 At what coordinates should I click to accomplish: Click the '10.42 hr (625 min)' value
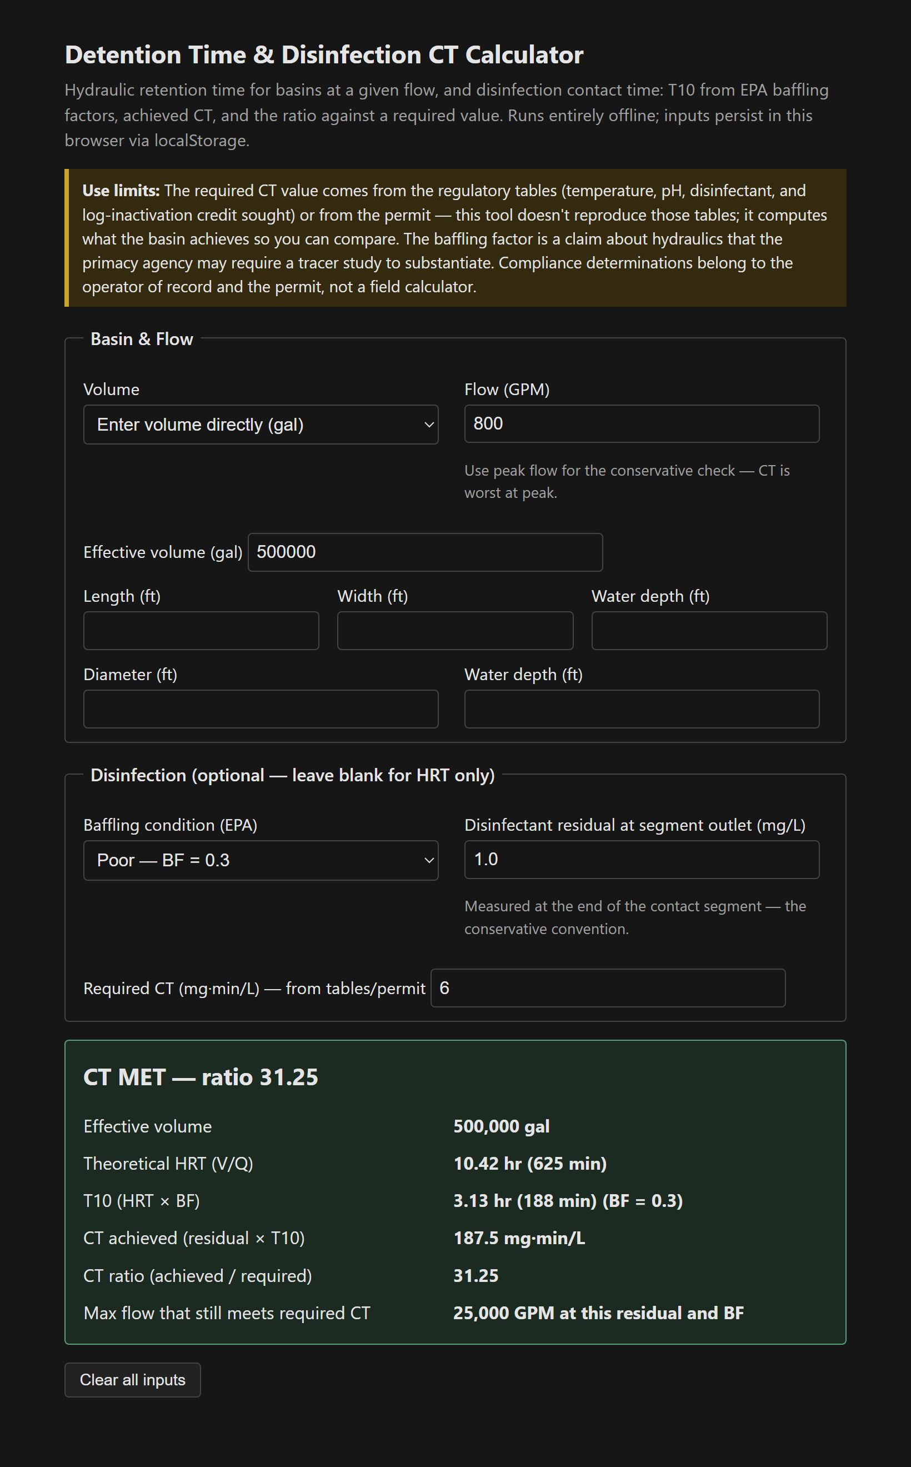coord(530,1164)
